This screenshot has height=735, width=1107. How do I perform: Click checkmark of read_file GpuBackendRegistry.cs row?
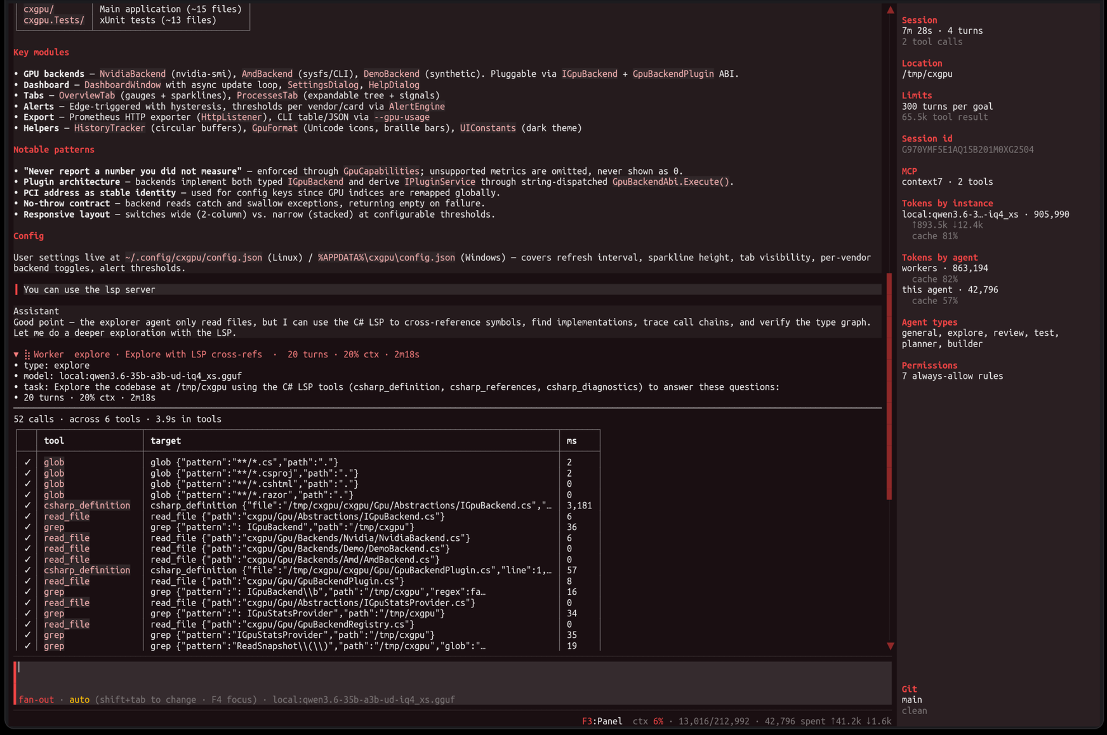27,624
